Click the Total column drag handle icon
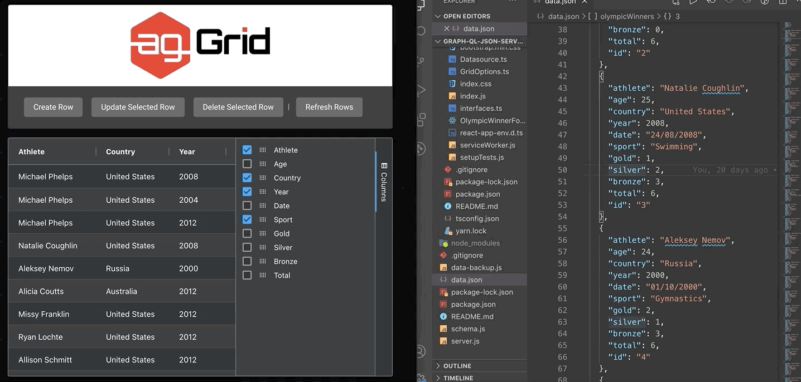This screenshot has width=801, height=382. pyautogui.click(x=263, y=275)
